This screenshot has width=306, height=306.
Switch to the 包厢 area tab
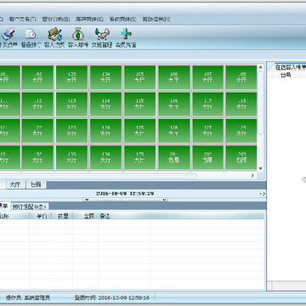(x=37, y=184)
